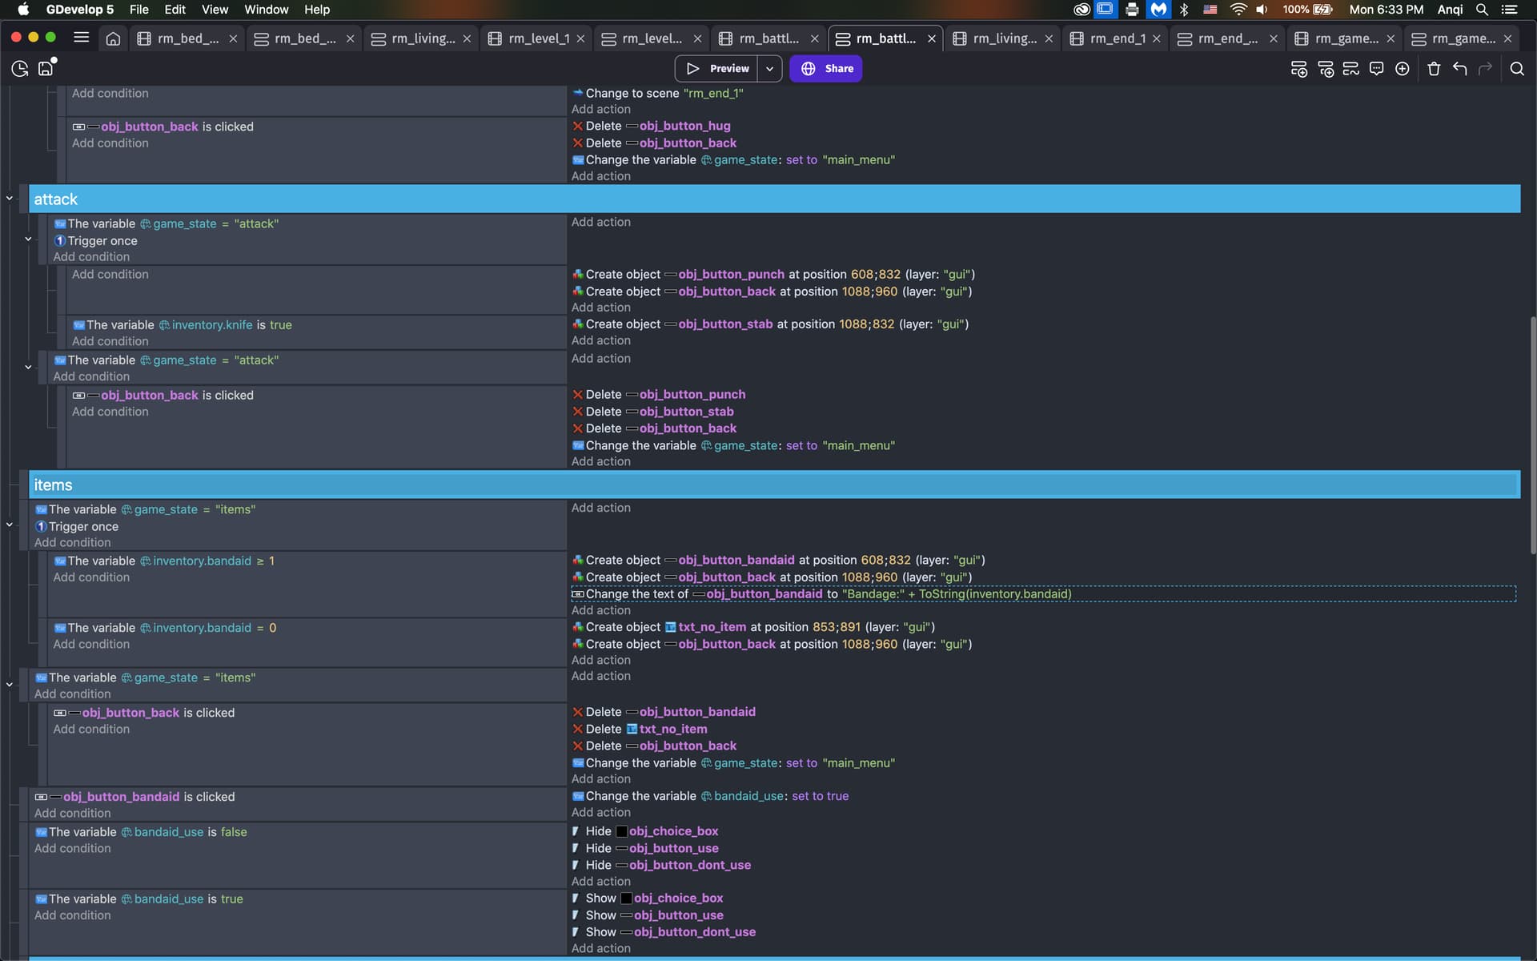This screenshot has height=961, width=1537.
Task: Click Add action under obj_button_stab creation
Action: click(x=601, y=340)
